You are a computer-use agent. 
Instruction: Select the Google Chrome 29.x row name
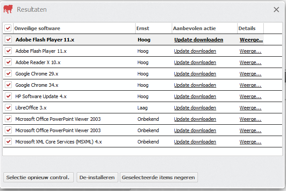tap(37, 74)
